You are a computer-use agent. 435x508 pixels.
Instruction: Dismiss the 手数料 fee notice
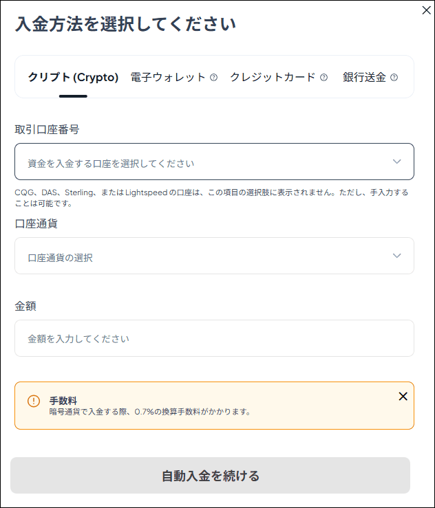tap(403, 396)
